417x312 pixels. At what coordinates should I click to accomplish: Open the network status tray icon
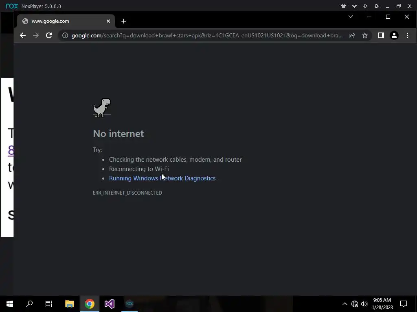click(x=355, y=304)
